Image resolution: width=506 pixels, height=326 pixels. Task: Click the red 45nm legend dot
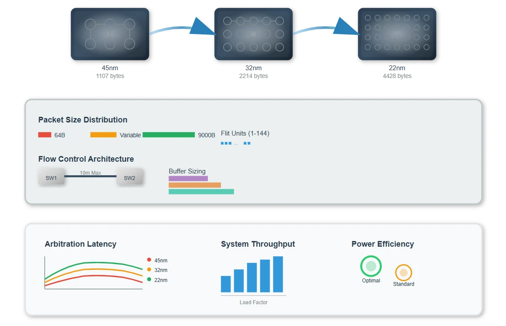pyautogui.click(x=149, y=260)
